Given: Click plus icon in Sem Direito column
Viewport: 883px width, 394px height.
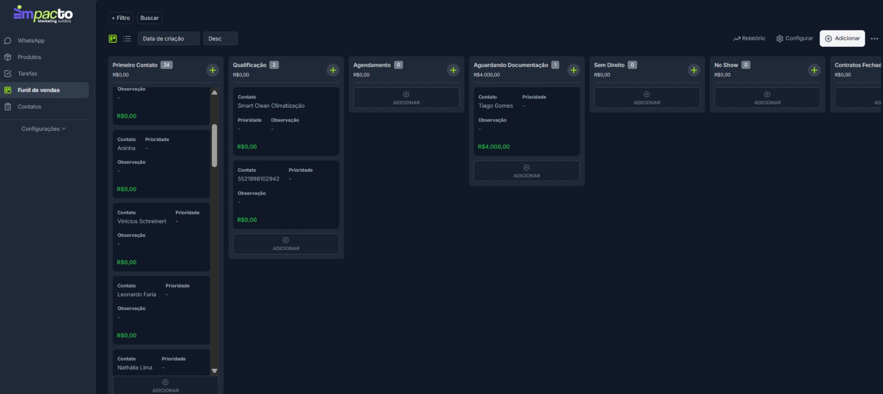Looking at the screenshot, I should click(x=694, y=70).
